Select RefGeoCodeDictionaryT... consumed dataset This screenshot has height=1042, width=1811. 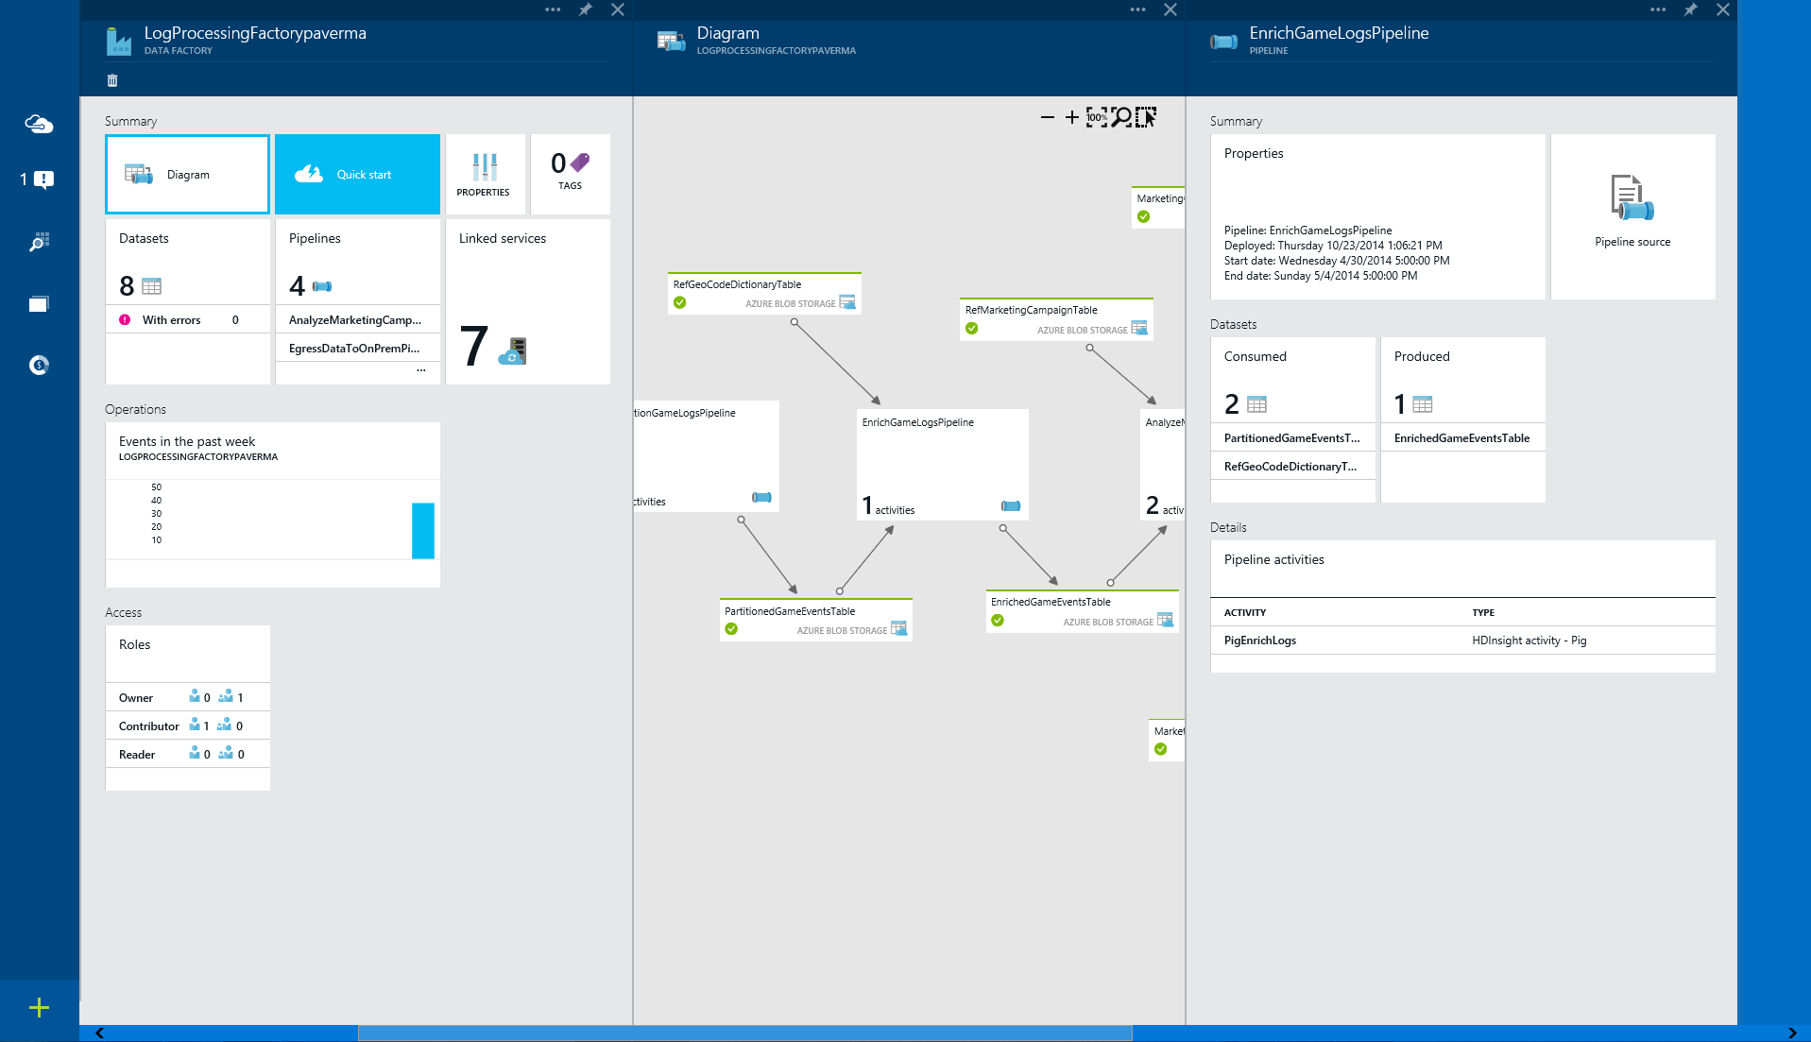click(1292, 467)
